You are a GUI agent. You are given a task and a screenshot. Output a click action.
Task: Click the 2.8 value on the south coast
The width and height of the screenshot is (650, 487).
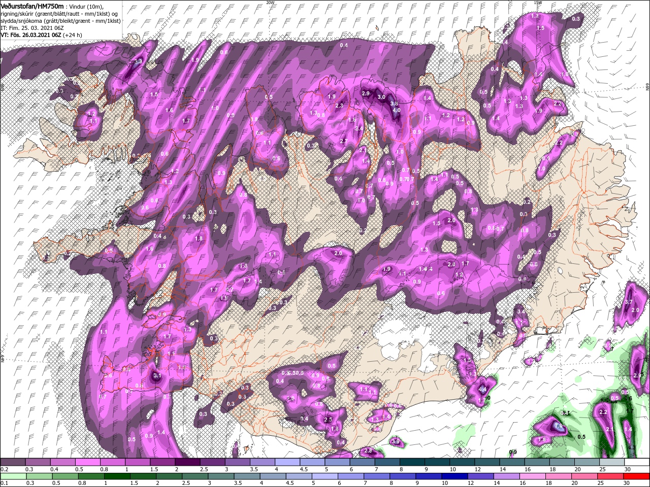(x=368, y=450)
